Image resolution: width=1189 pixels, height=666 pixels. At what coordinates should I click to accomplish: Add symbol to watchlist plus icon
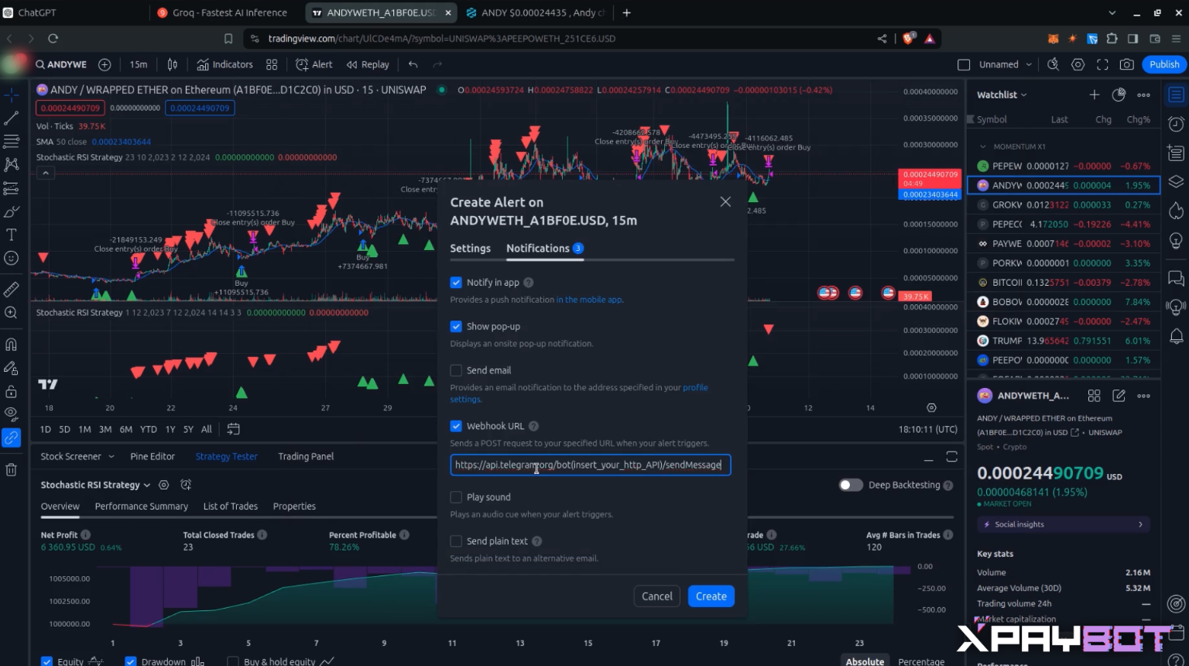1094,94
